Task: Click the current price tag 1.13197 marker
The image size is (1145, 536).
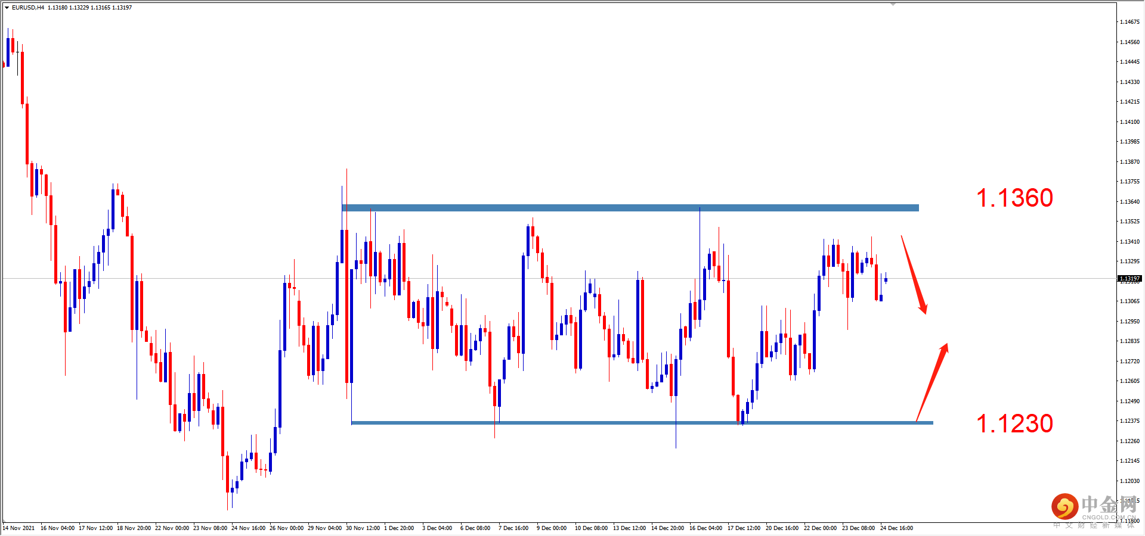Action: pyautogui.click(x=1128, y=278)
